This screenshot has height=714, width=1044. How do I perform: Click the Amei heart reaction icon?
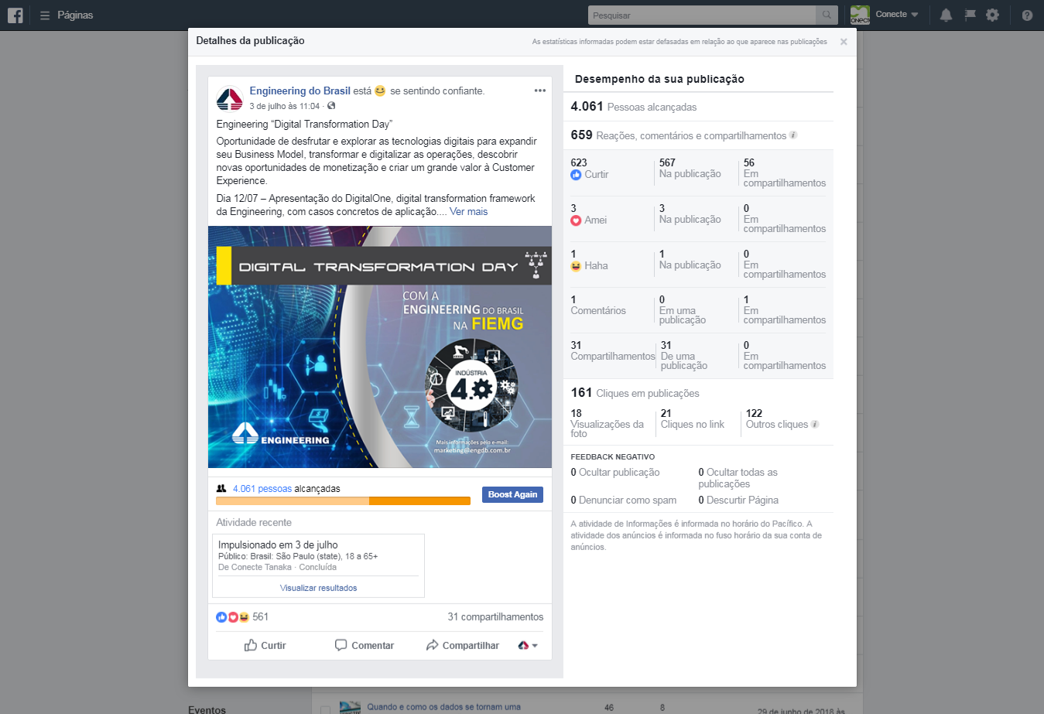click(576, 220)
